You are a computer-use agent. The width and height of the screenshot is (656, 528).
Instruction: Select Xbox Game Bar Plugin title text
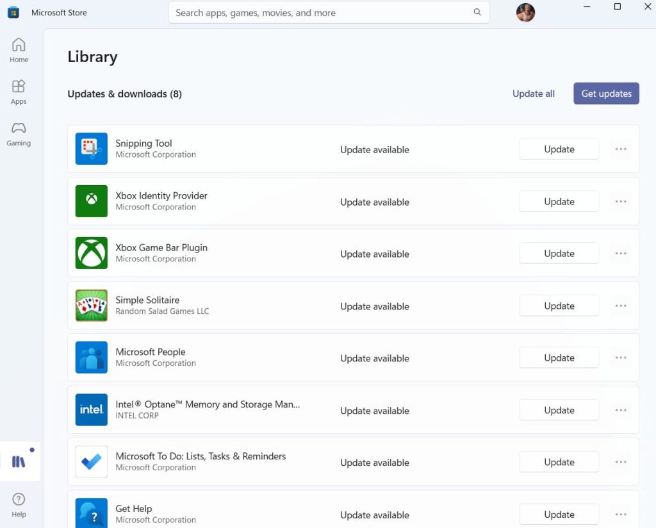[x=161, y=247]
